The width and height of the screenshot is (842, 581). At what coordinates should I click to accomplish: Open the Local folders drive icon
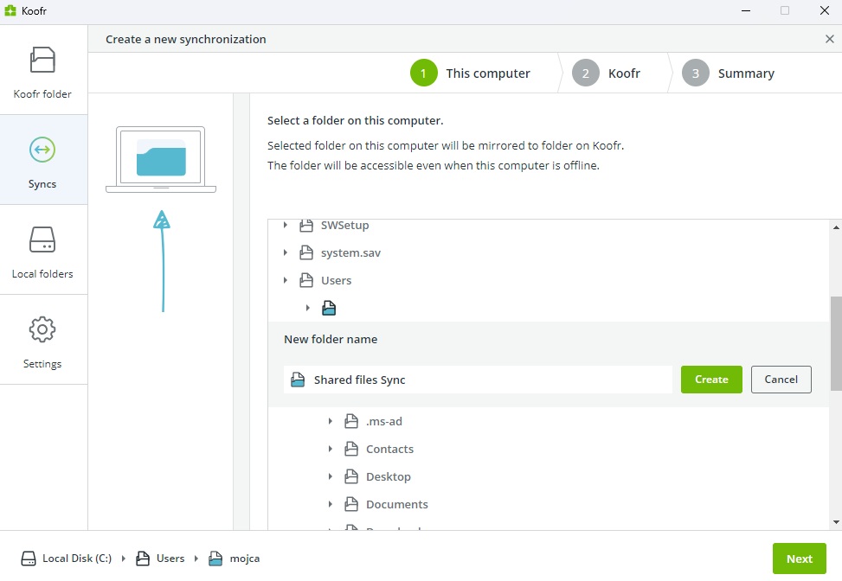click(x=42, y=239)
